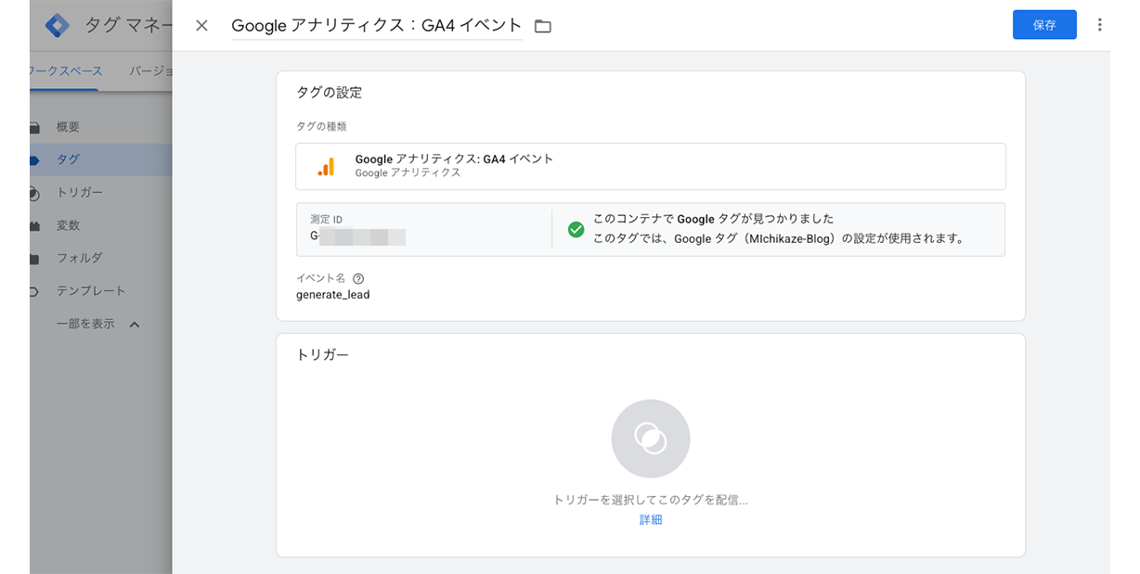Viewport: 1140px width, 574px height.
Task: Click the Tag Manager logo icon
Action: [58, 25]
